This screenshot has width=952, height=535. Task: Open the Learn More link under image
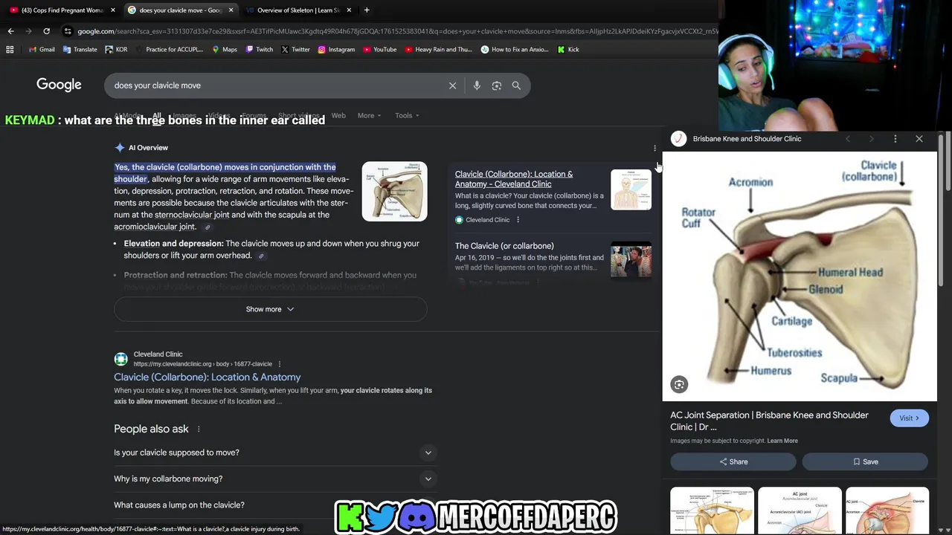tap(782, 441)
